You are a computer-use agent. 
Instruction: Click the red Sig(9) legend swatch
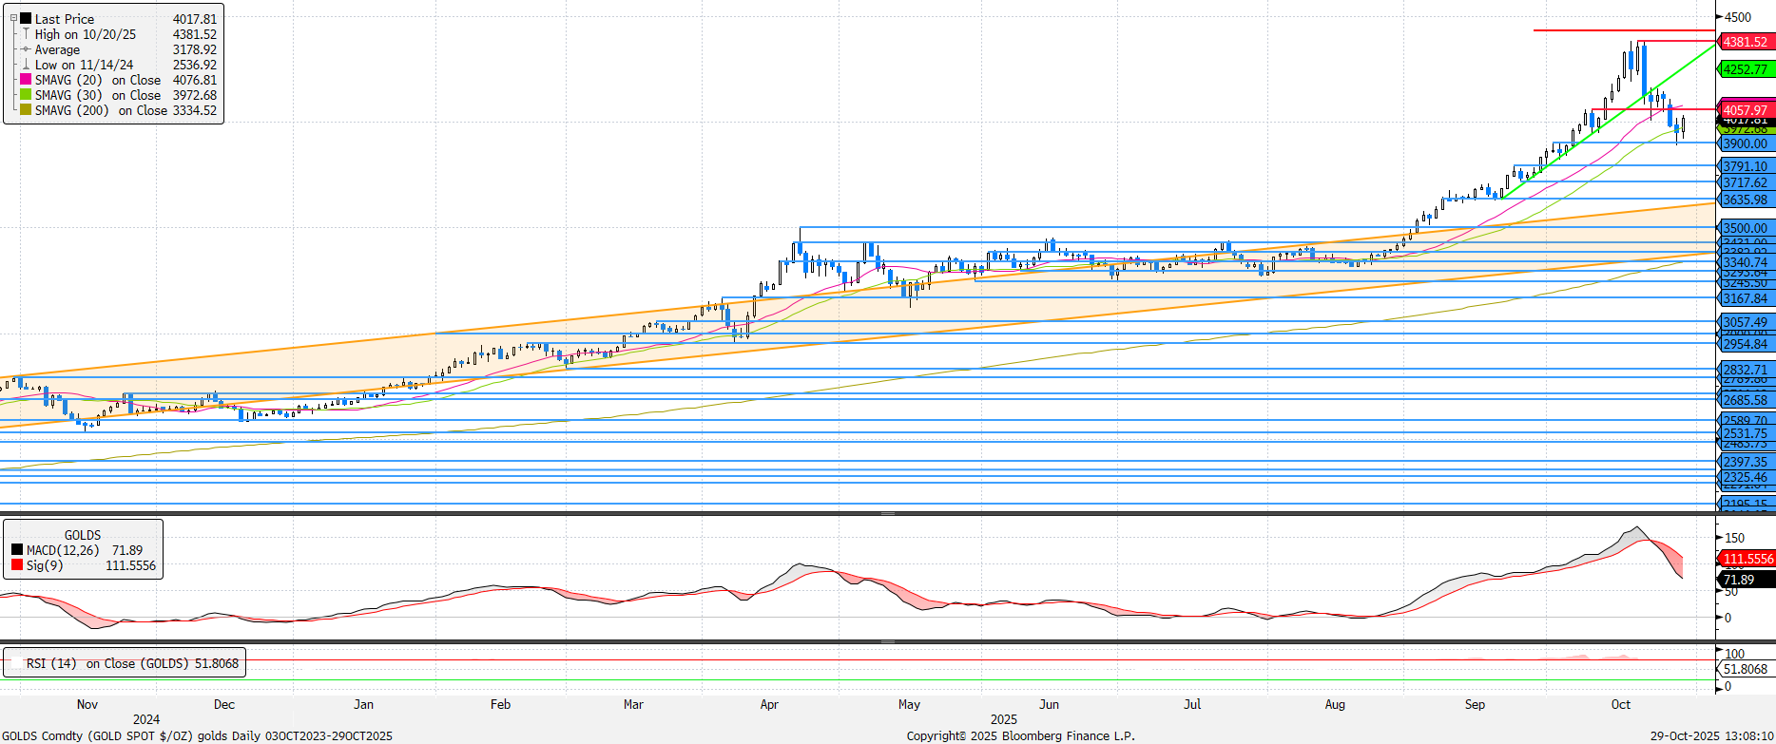click(x=17, y=565)
